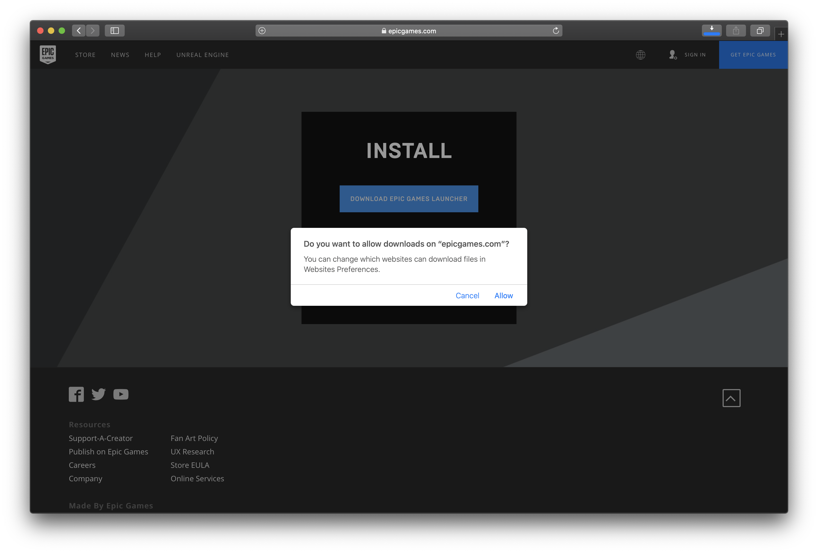Click the epicgames.com address field
The width and height of the screenshot is (818, 553).
tap(409, 31)
